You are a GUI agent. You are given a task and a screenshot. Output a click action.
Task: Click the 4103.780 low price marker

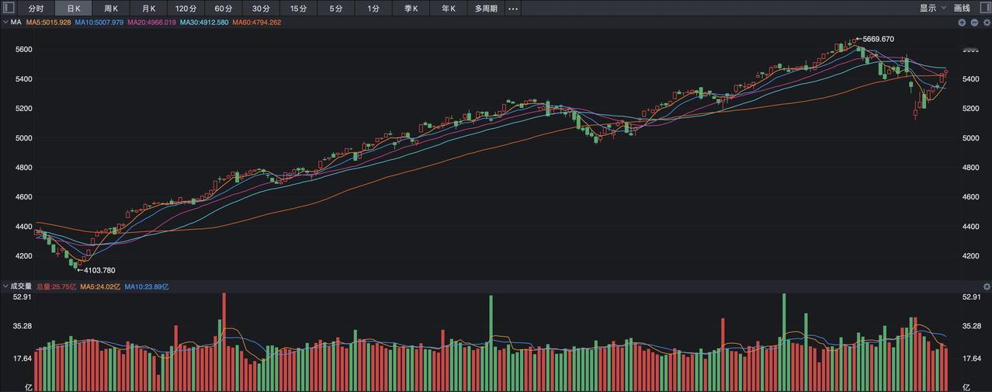(x=98, y=270)
